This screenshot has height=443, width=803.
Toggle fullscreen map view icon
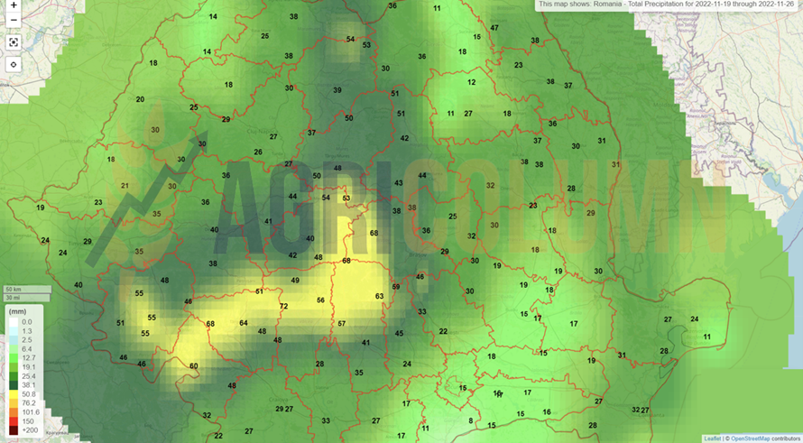[x=14, y=42]
